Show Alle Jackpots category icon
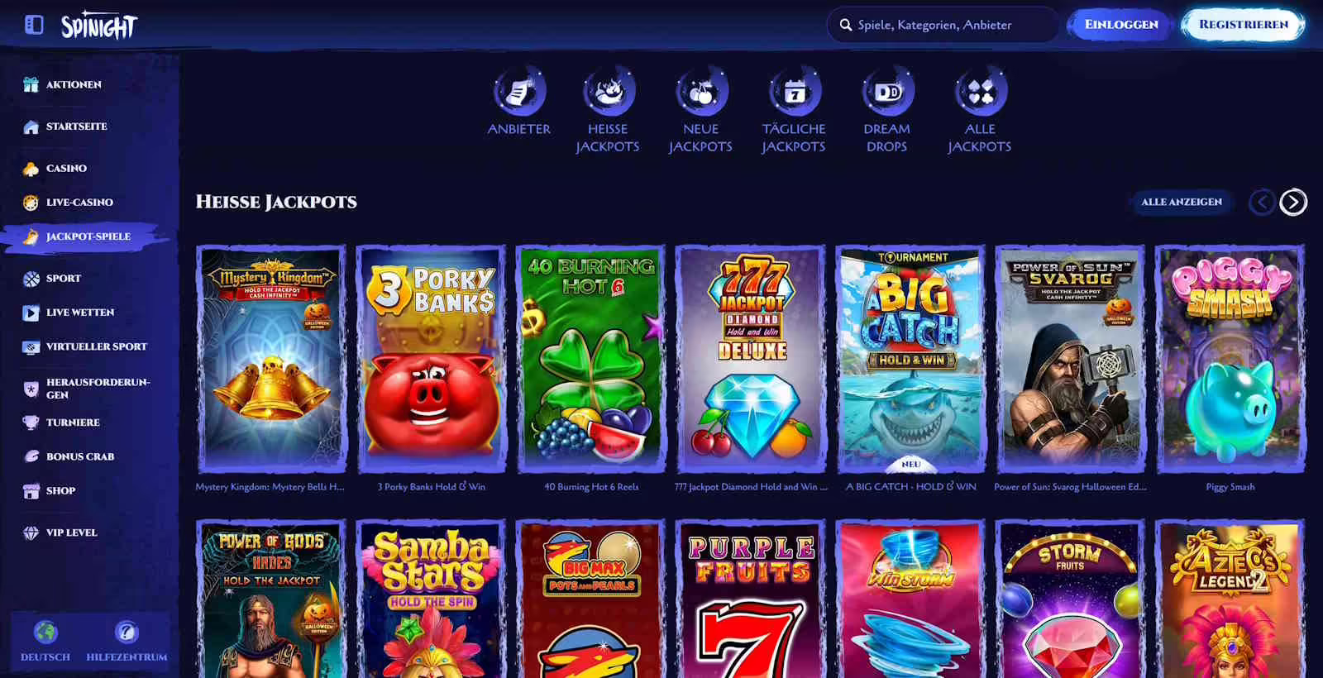1323x678 pixels. point(980,91)
